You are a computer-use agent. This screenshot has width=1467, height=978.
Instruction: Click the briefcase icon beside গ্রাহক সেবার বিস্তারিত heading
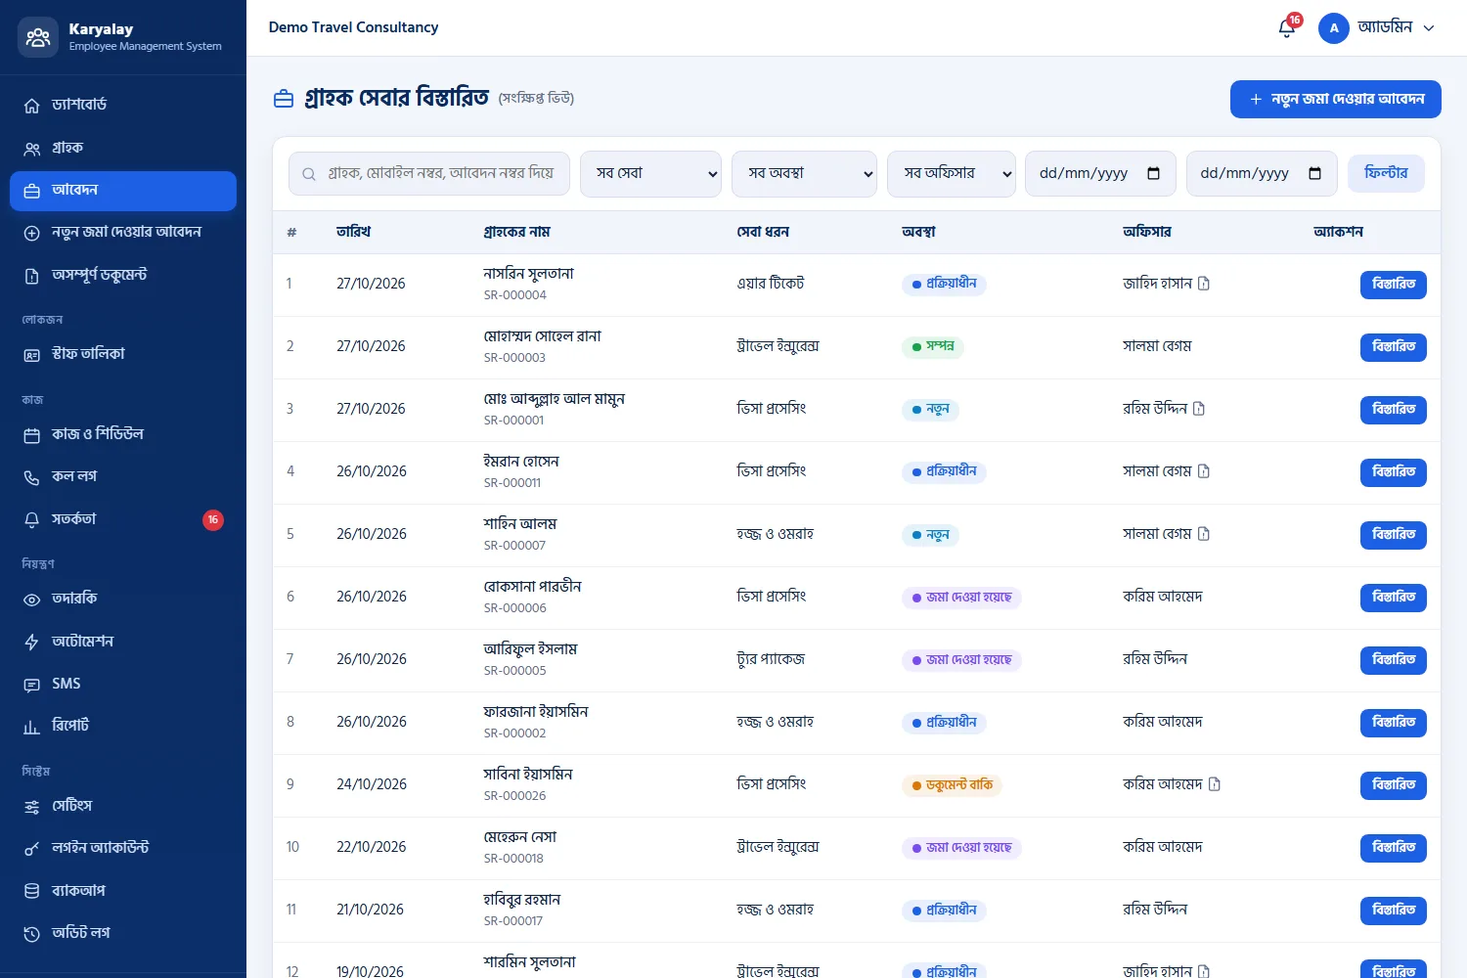[x=284, y=99]
